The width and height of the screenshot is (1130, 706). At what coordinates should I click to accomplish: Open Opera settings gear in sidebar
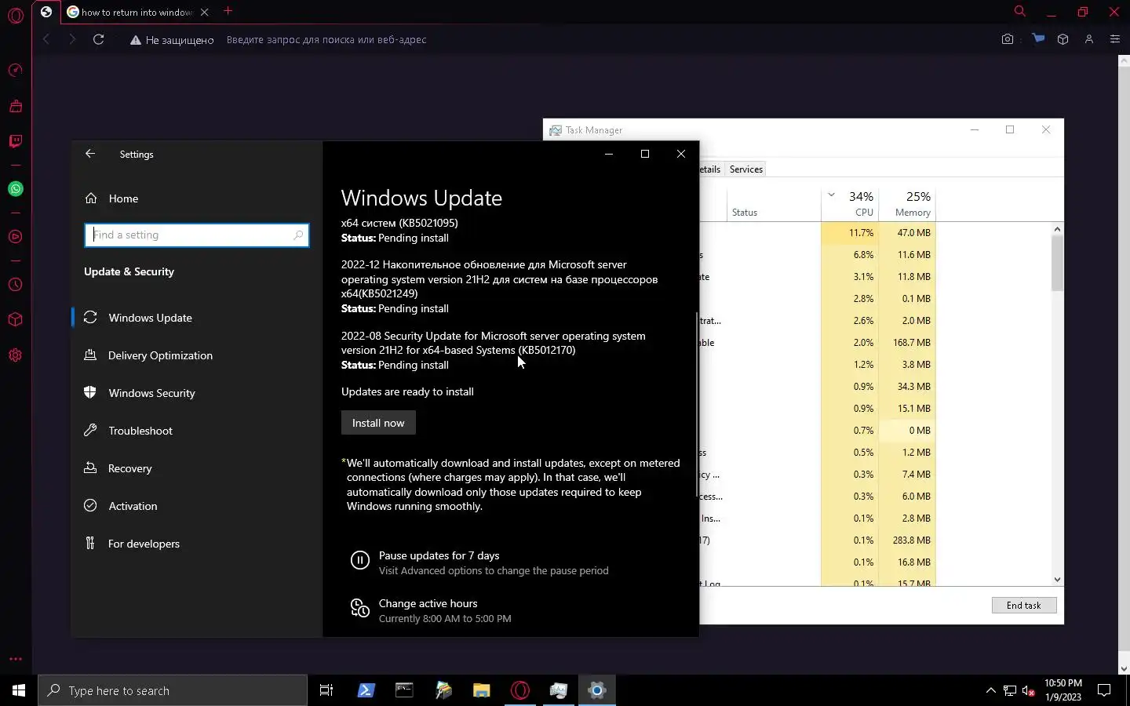tap(15, 355)
